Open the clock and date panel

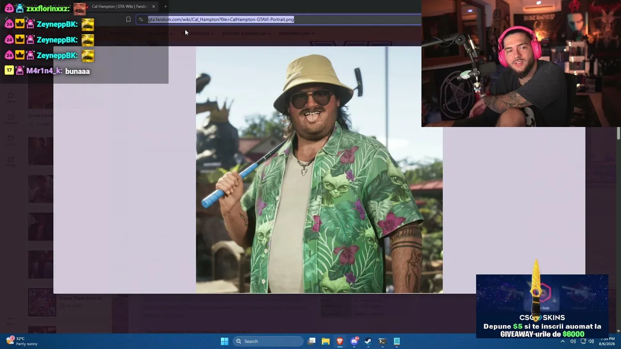click(x=608, y=341)
